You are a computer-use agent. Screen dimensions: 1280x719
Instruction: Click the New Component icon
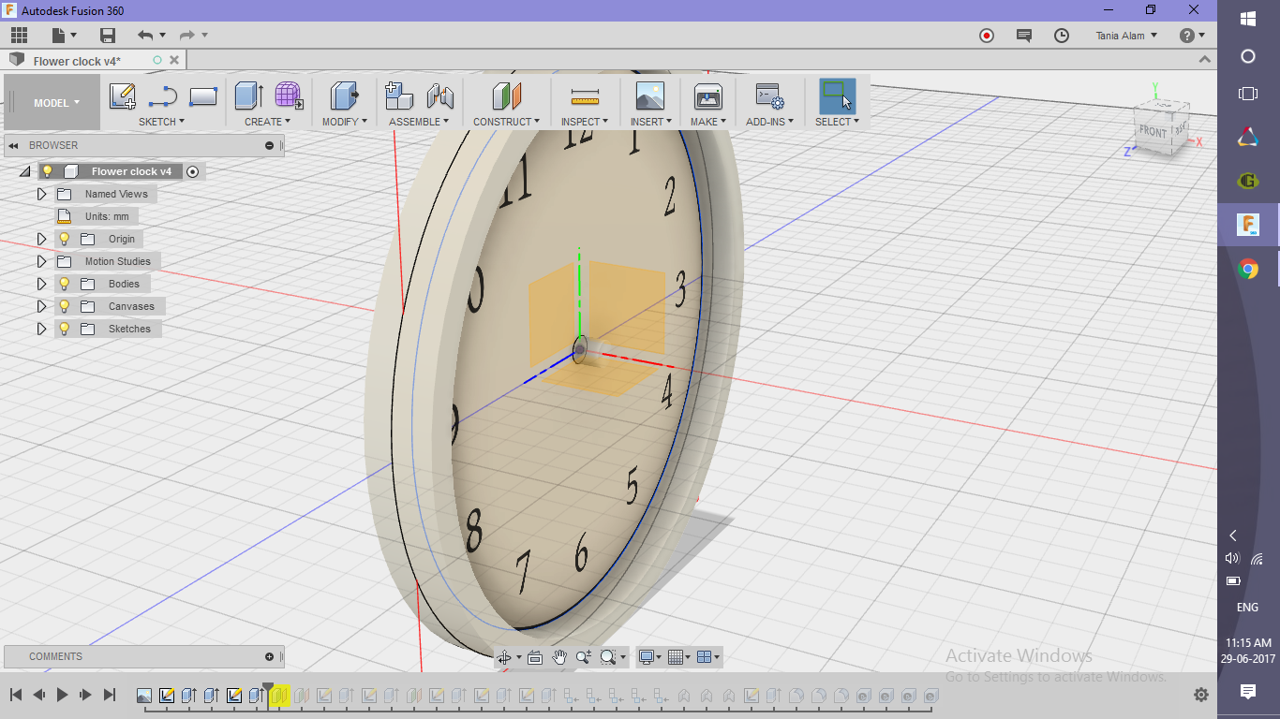pyautogui.click(x=399, y=96)
